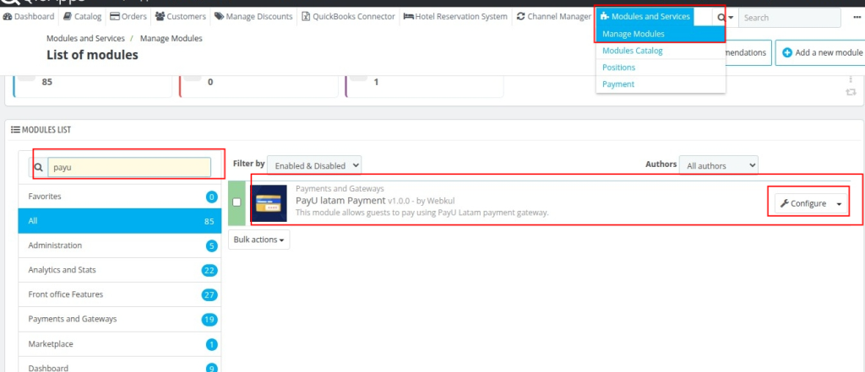
Task: Select Positions submenu entry
Action: (x=661, y=67)
